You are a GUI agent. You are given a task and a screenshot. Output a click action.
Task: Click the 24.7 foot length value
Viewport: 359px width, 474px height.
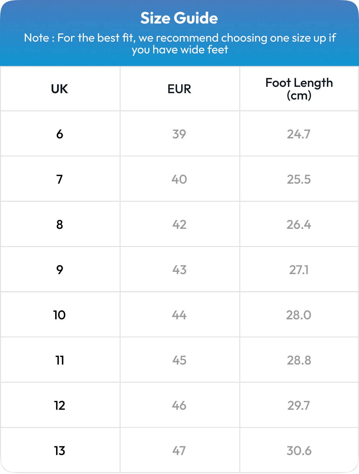pyautogui.click(x=299, y=134)
